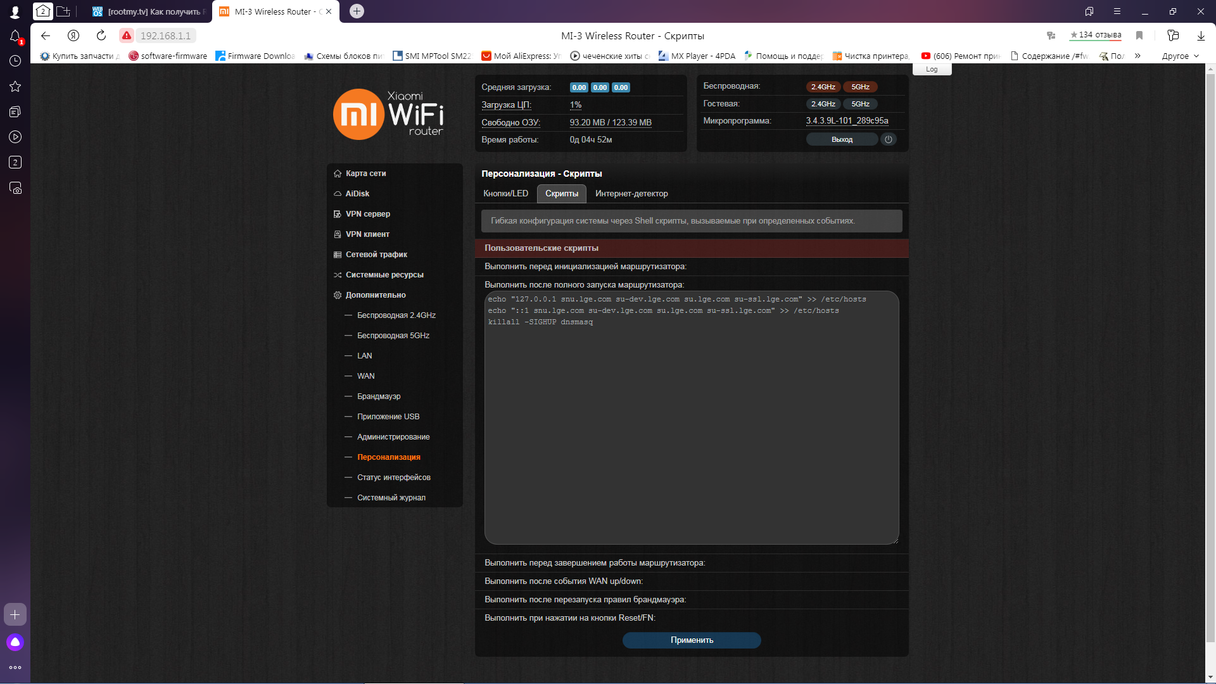Open favorites star in browser sidebar
1216x684 pixels.
pyautogui.click(x=15, y=86)
